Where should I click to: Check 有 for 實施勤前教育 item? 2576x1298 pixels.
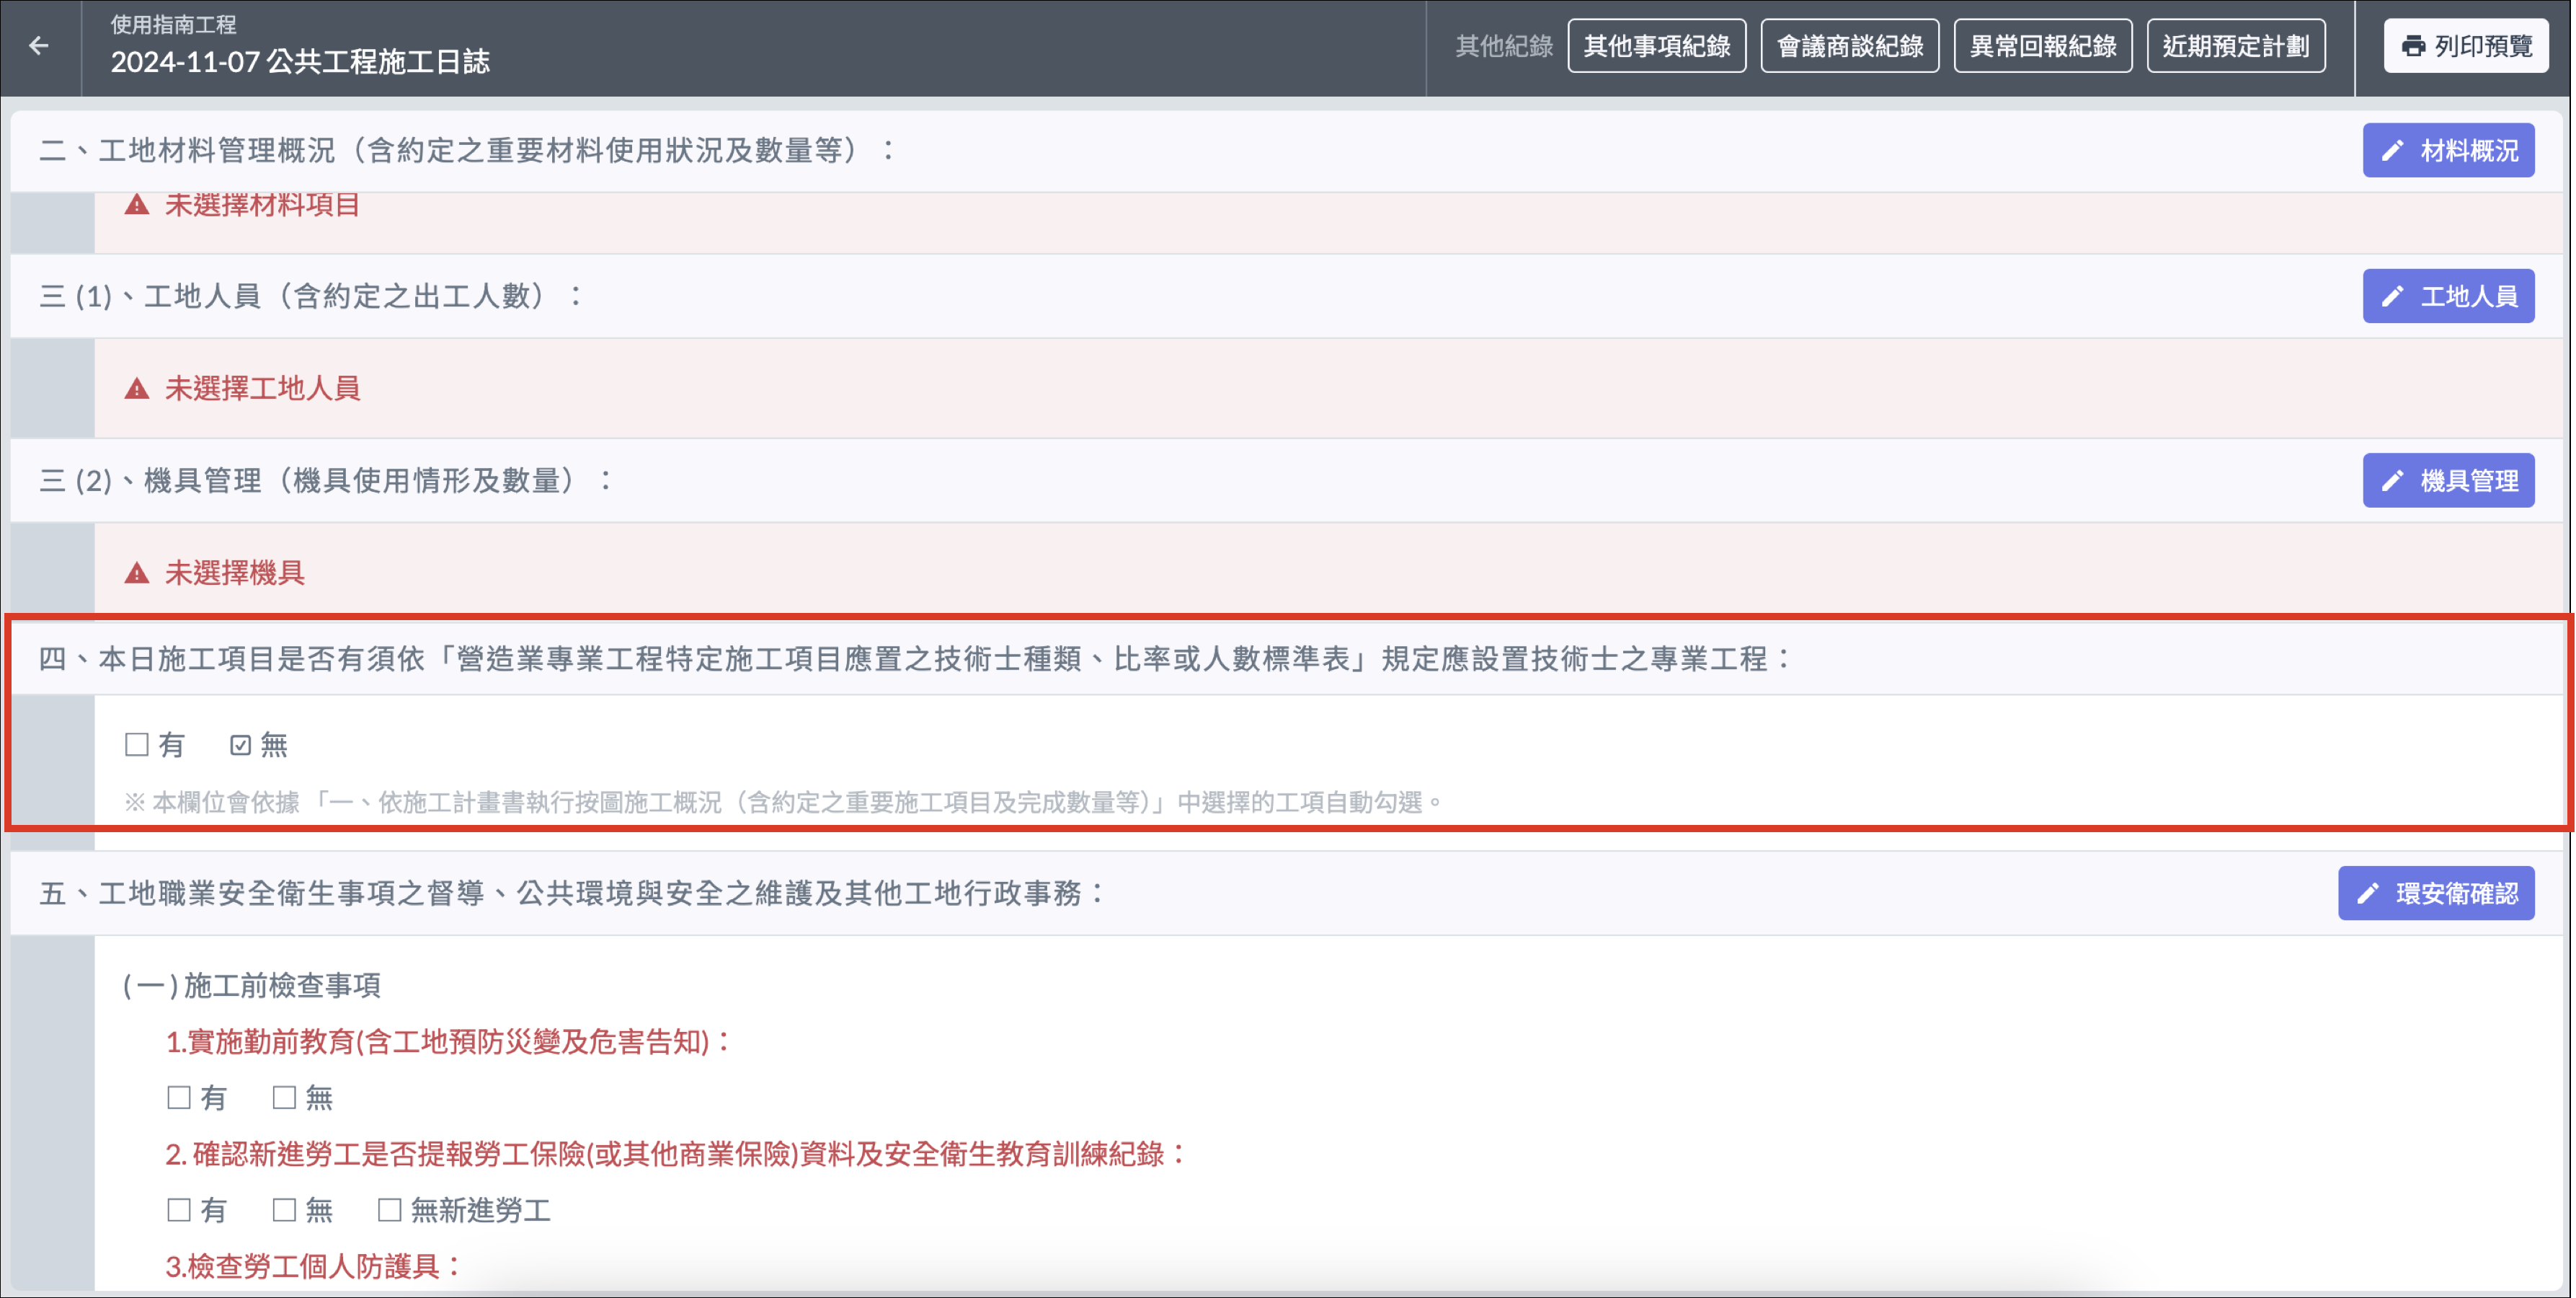179,1098
